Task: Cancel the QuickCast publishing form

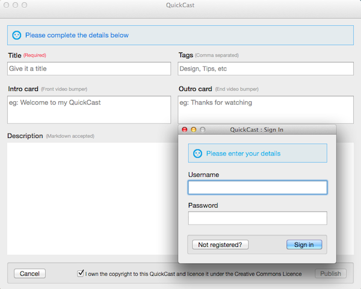Action: [29, 273]
